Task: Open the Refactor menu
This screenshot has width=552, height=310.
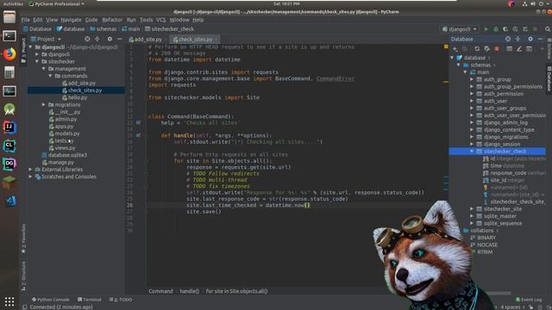Action: click(112, 20)
